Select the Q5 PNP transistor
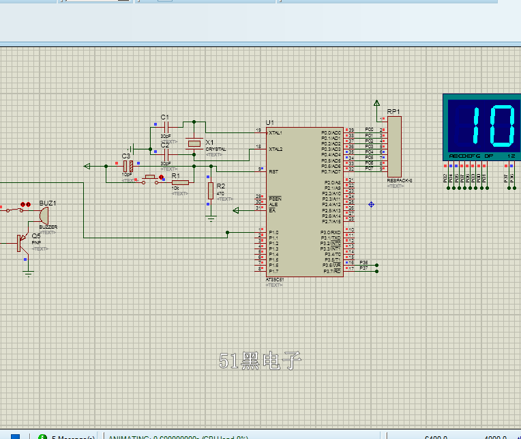This screenshot has width=521, height=439. coord(23,244)
